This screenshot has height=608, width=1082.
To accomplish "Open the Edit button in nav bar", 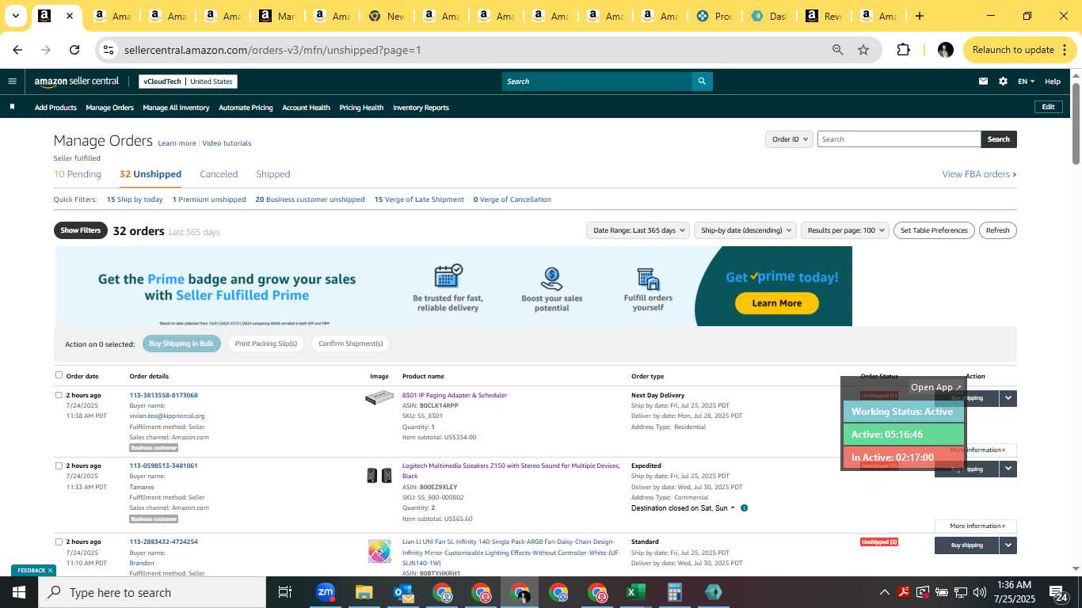I will pos(1048,107).
